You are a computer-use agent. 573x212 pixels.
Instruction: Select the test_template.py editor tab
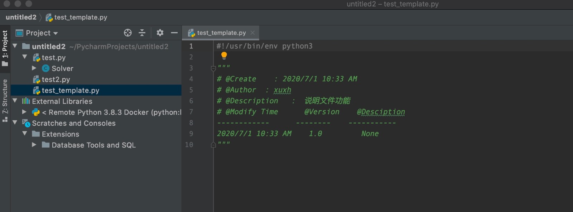click(x=221, y=33)
